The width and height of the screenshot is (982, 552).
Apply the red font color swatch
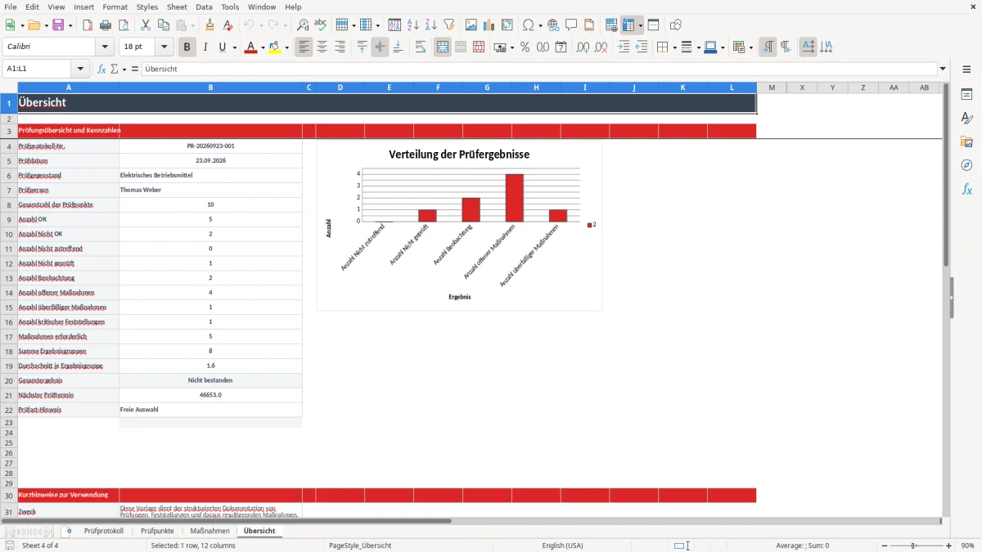point(250,47)
